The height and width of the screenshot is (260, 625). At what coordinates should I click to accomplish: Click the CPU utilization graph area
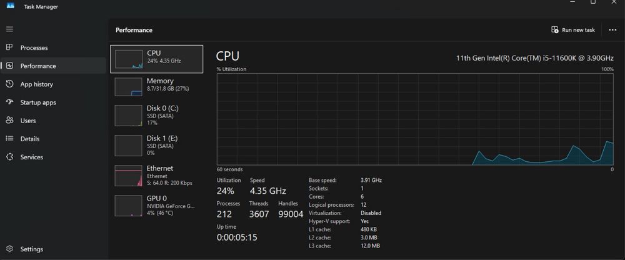(415, 119)
